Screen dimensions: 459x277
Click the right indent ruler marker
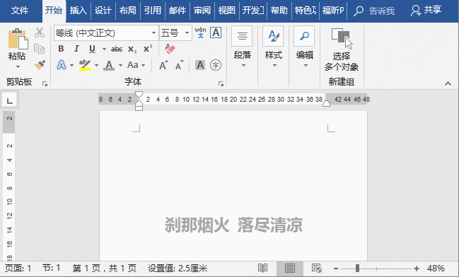[x=326, y=103]
